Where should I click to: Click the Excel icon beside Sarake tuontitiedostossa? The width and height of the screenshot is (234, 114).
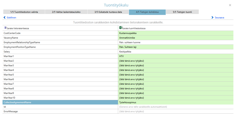tap(121, 28)
